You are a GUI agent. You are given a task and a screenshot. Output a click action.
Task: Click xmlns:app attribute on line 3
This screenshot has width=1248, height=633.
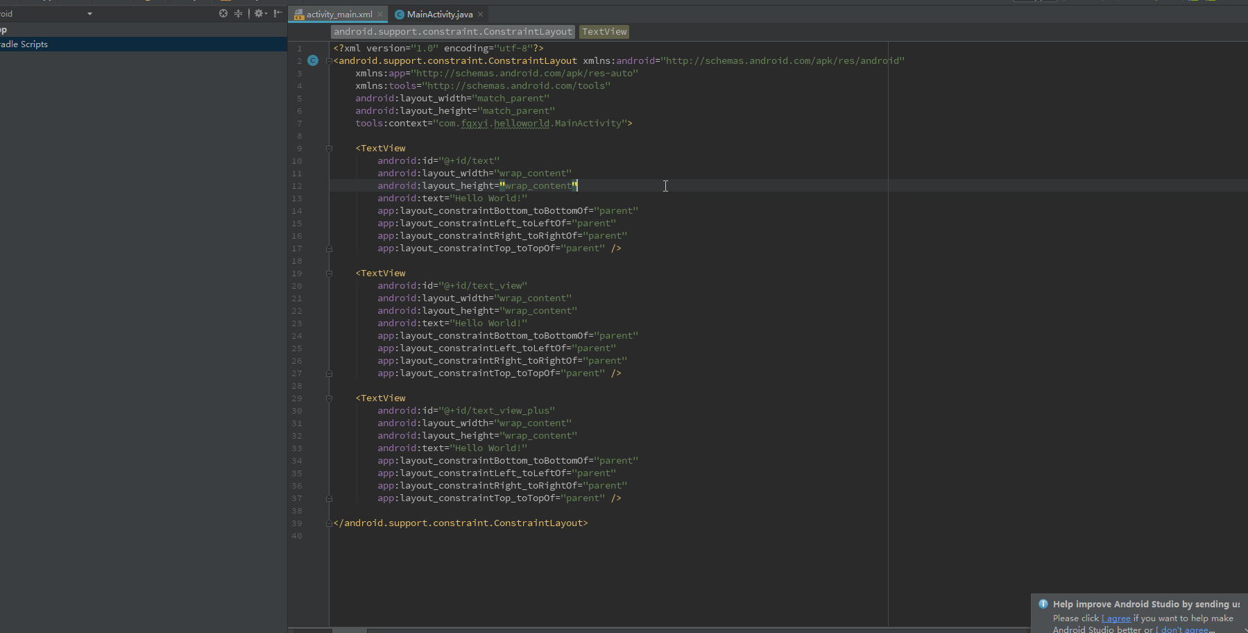497,73
